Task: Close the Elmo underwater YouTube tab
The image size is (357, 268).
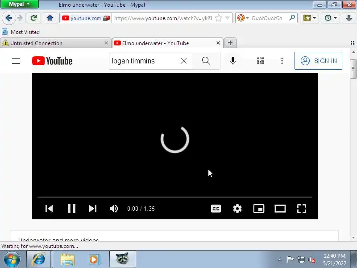Action: click(x=218, y=43)
